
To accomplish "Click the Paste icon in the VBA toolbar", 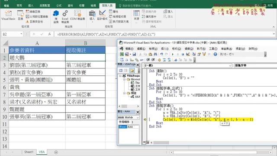I will (x=150, y=54).
